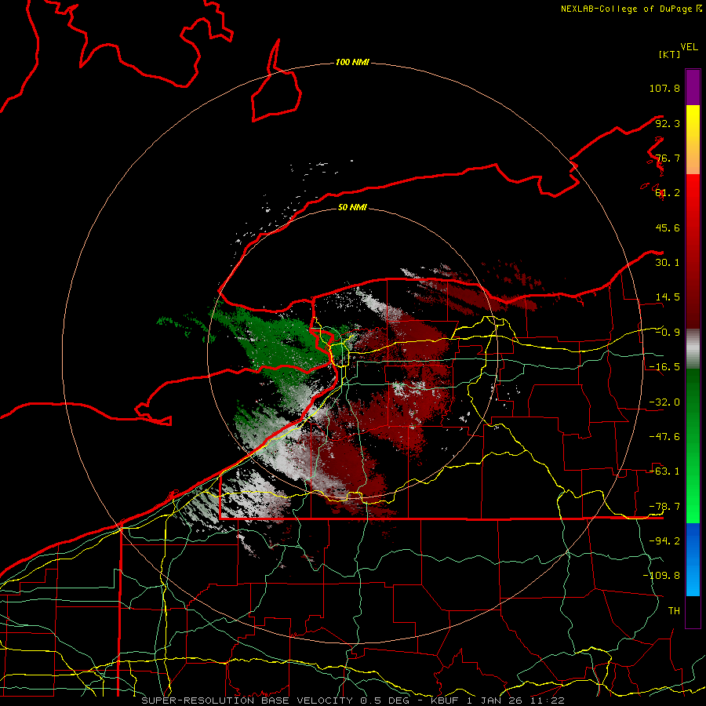Click the VEL legend title

689,47
